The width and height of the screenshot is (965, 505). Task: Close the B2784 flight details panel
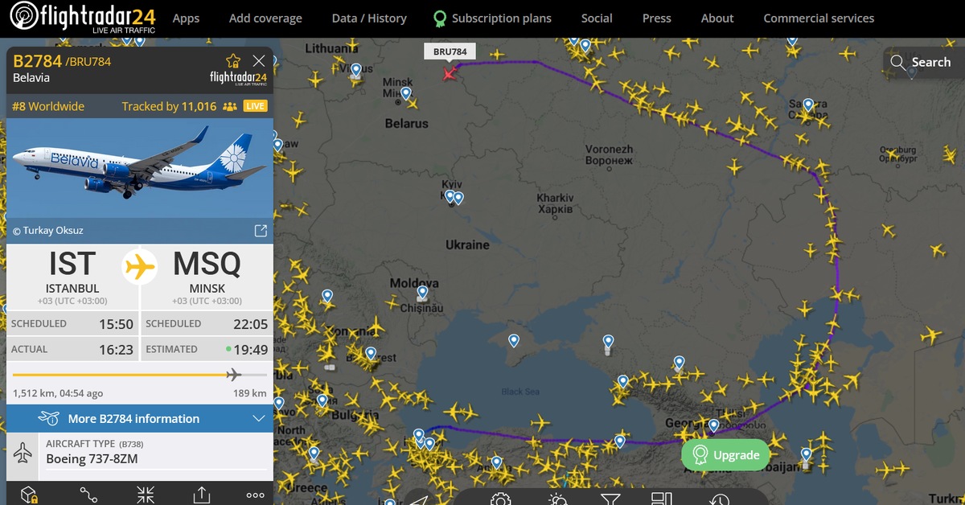(x=259, y=61)
